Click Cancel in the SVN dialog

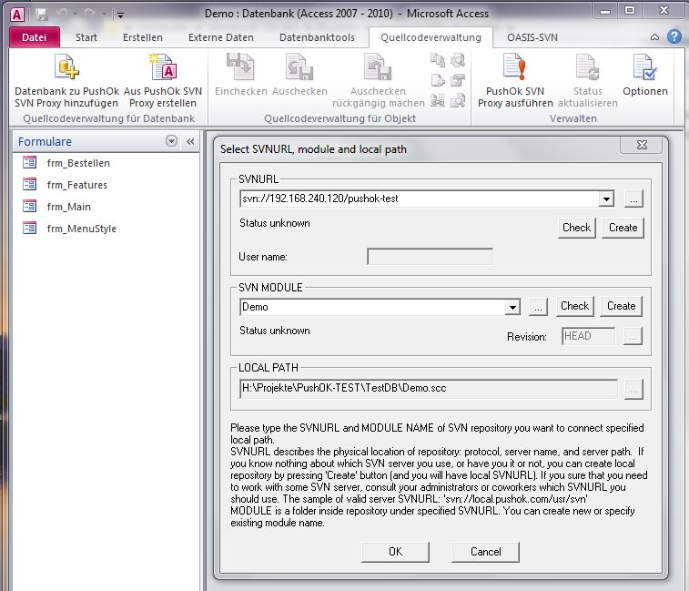pyautogui.click(x=485, y=551)
